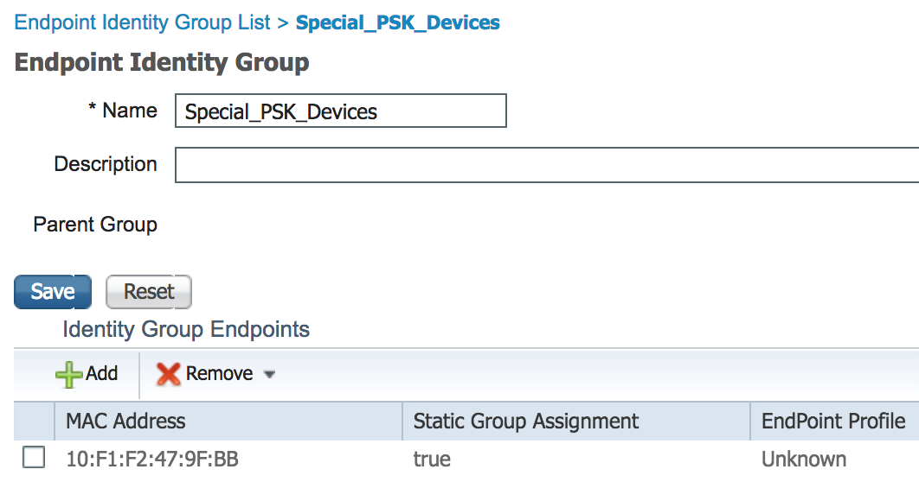919x482 pixels.
Task: Open the Remove dropdown arrow
Action: 270,375
